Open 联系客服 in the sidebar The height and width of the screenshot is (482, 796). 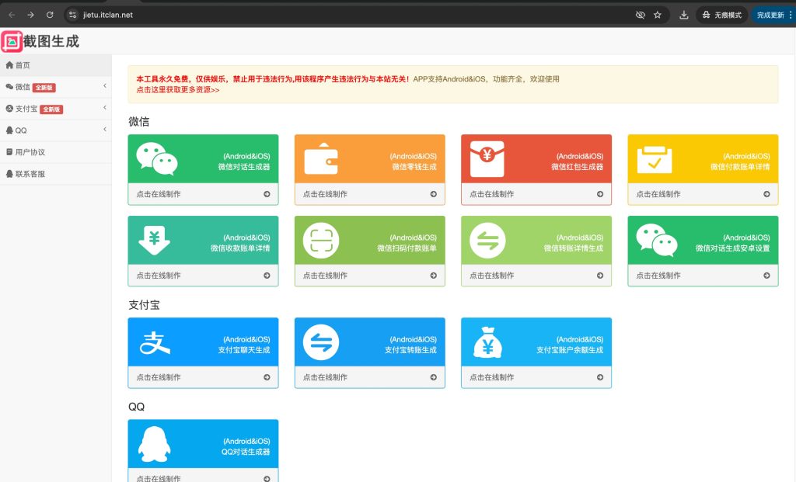[56, 174]
